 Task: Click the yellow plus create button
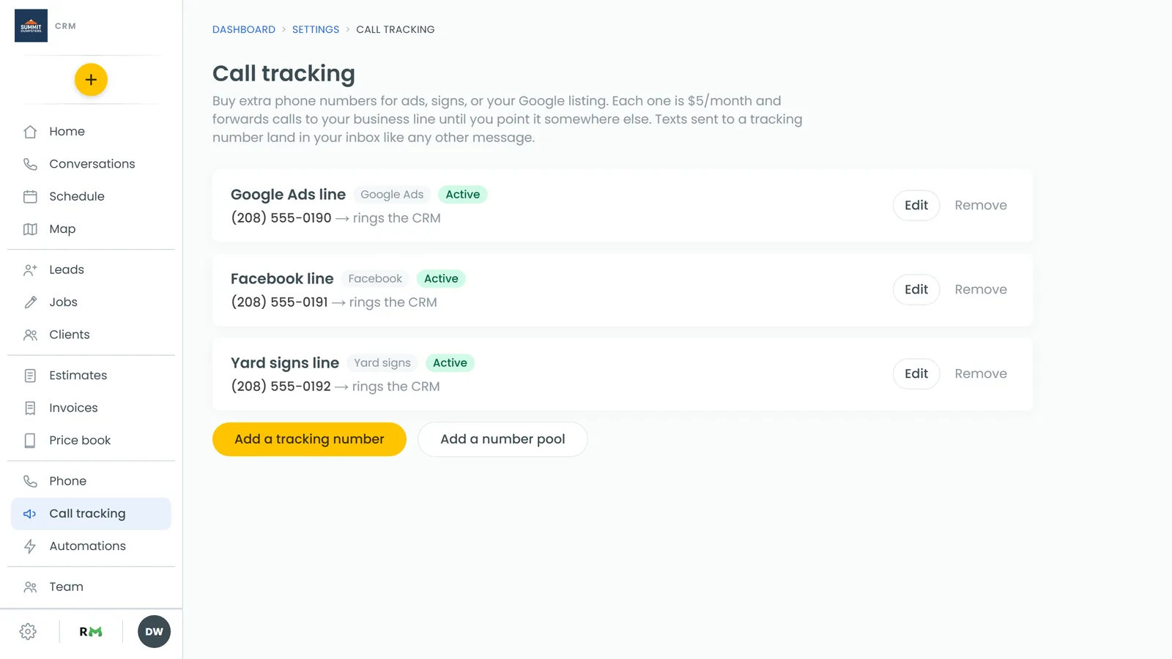pos(91,80)
